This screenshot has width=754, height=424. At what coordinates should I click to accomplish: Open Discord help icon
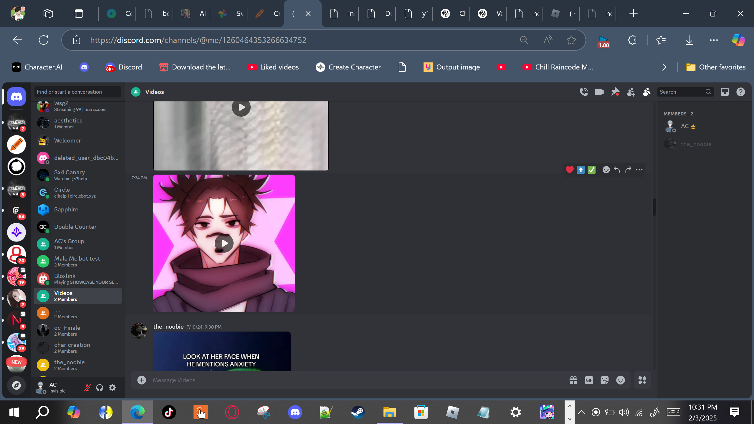[x=741, y=92]
